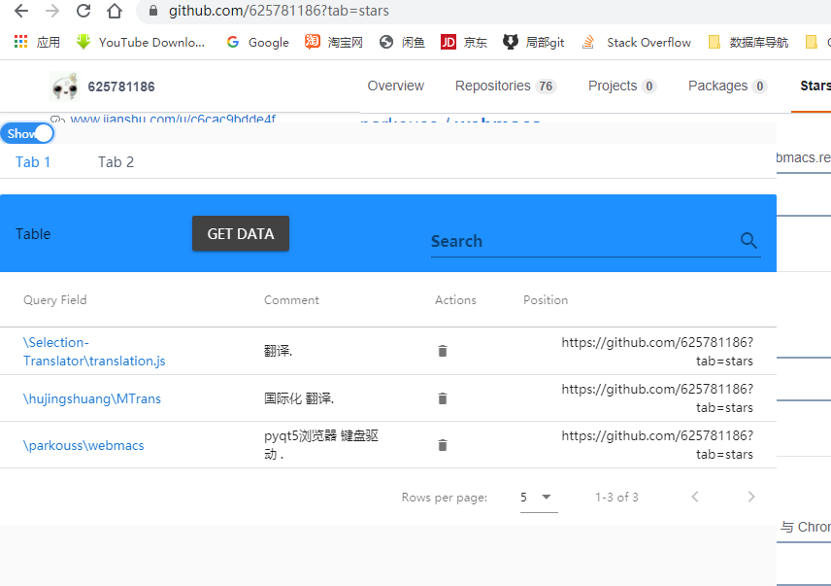Sort by the Query Field column header

(x=55, y=300)
